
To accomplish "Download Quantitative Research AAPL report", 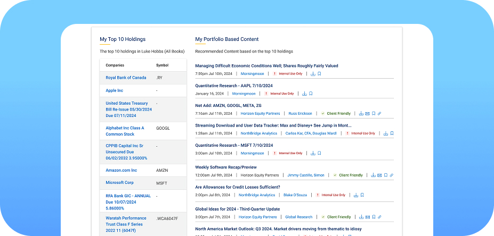I will (304, 94).
